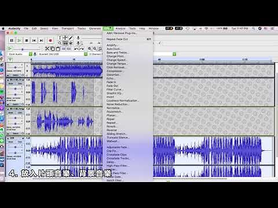Select the Zoom (magnifier) tool
Image resolution: width=278 pixels, height=208 pixels.
tap(60, 43)
